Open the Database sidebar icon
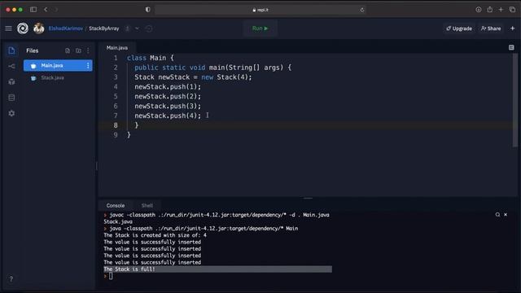This screenshot has width=521, height=293. tap(11, 98)
